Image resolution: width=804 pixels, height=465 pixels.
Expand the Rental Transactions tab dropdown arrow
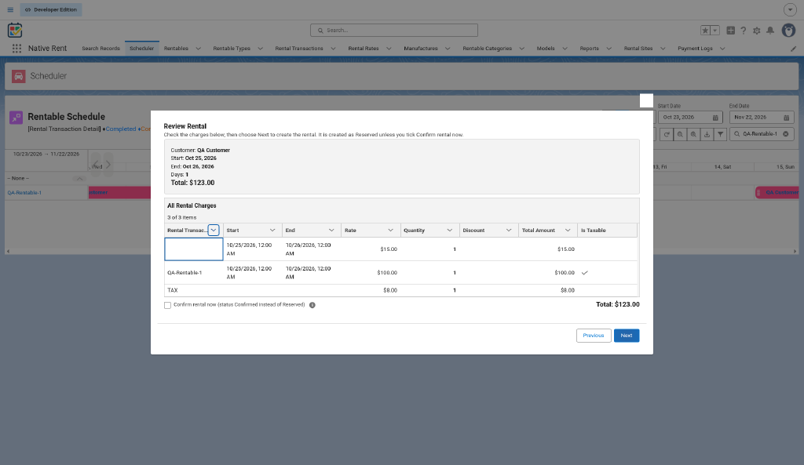pyautogui.click(x=333, y=49)
